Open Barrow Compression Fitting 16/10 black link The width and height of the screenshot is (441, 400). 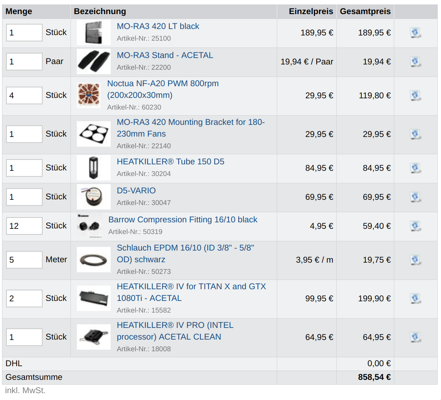point(183,220)
